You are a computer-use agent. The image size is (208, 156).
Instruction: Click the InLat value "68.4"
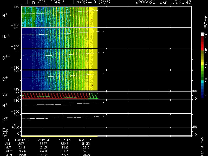pyautogui.click(x=22, y=151)
